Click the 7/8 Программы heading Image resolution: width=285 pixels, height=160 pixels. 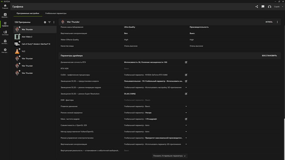click(x=23, y=22)
